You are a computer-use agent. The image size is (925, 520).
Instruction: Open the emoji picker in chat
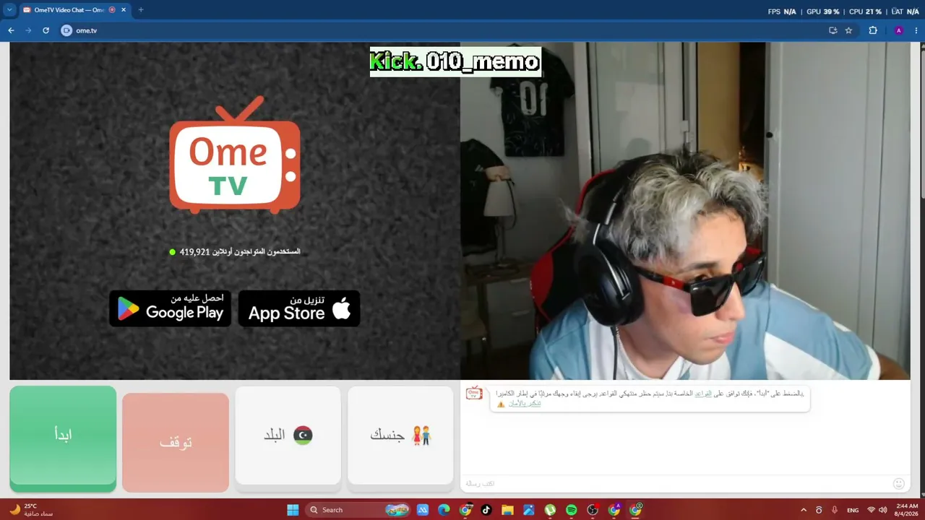899,483
